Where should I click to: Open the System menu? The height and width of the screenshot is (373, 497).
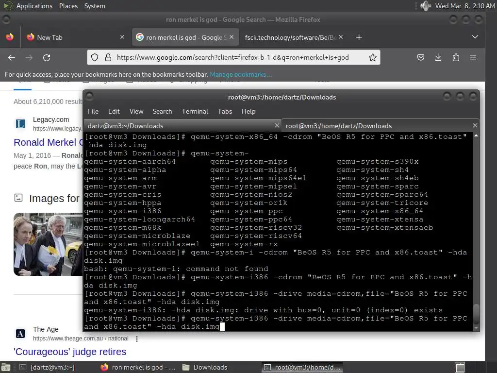click(x=95, y=6)
